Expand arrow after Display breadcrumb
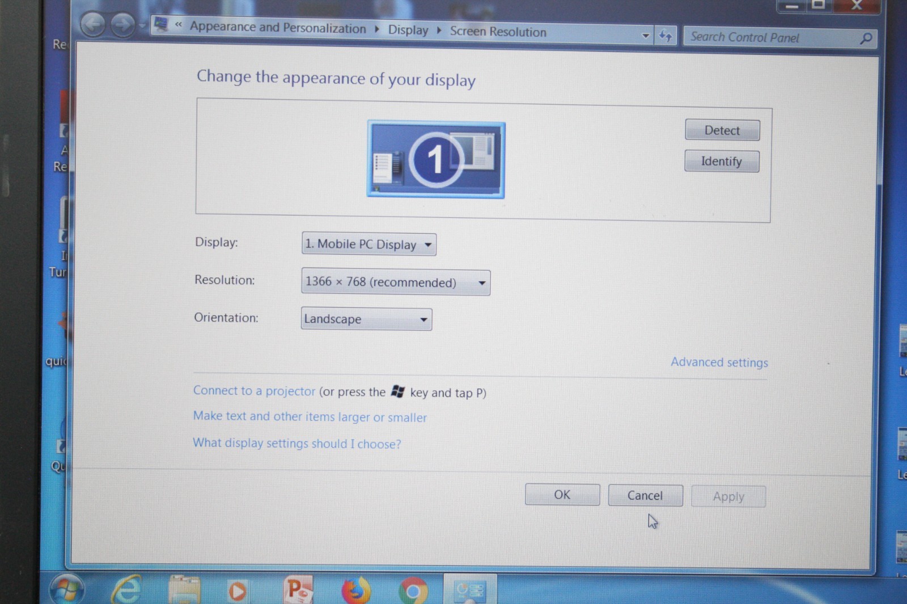This screenshot has height=604, width=907. (439, 31)
